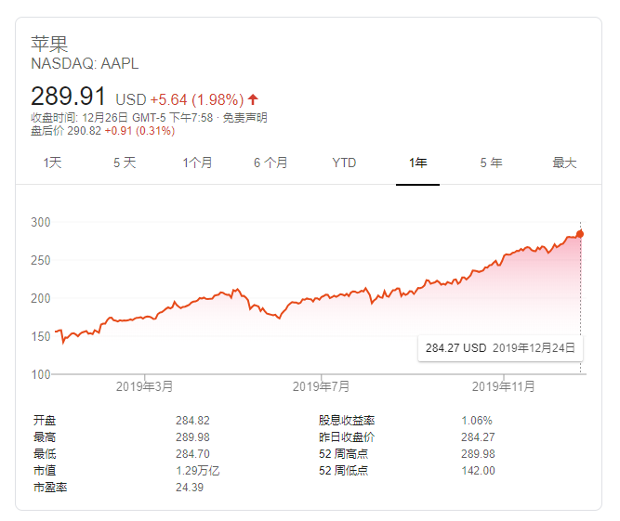Click the 股息收益率 label
Viewport: 620px width, 521px height.
[347, 421]
